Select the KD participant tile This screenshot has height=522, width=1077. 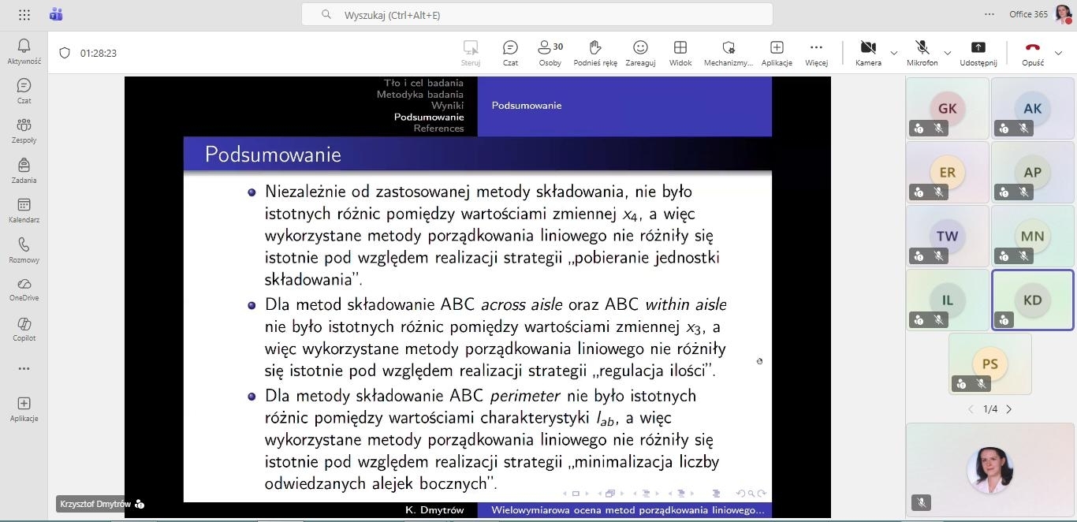pyautogui.click(x=1032, y=300)
